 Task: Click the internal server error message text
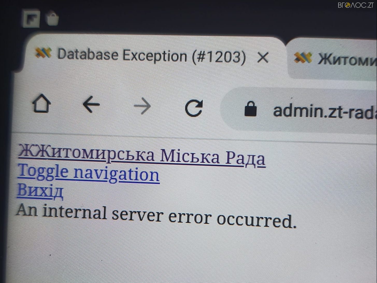tap(156, 216)
